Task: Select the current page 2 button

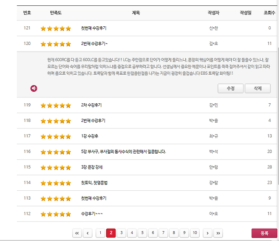Action: pos(111,233)
